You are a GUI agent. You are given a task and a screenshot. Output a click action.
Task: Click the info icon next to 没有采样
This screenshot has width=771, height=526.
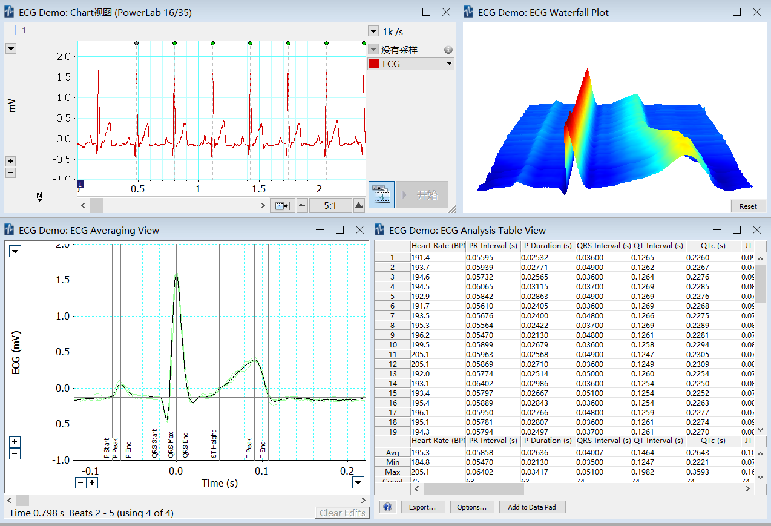click(x=448, y=50)
